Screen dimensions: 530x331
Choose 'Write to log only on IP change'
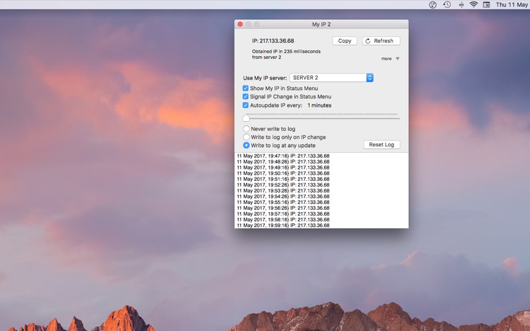point(246,137)
